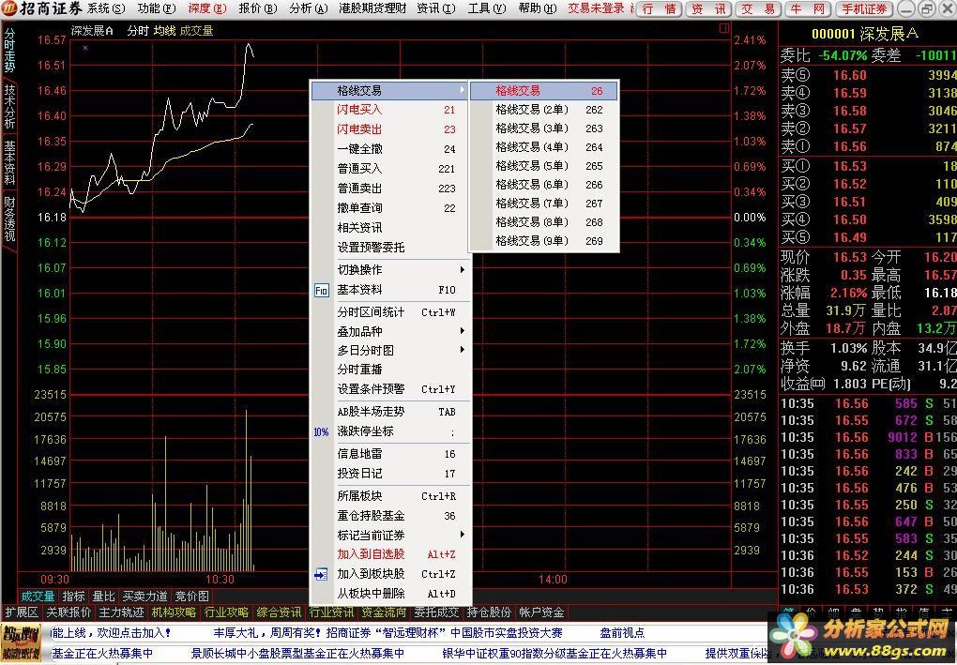Choose 撤单查询 menu entry

click(x=391, y=207)
